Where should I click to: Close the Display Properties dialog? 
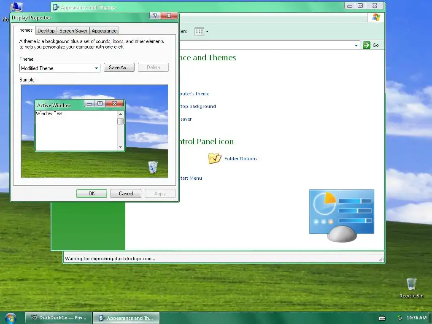(169, 16)
